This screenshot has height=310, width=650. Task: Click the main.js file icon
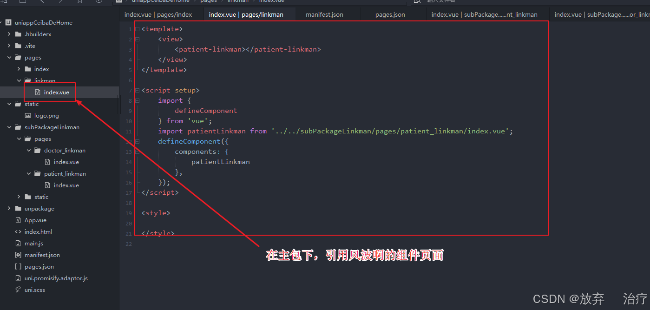click(x=18, y=243)
